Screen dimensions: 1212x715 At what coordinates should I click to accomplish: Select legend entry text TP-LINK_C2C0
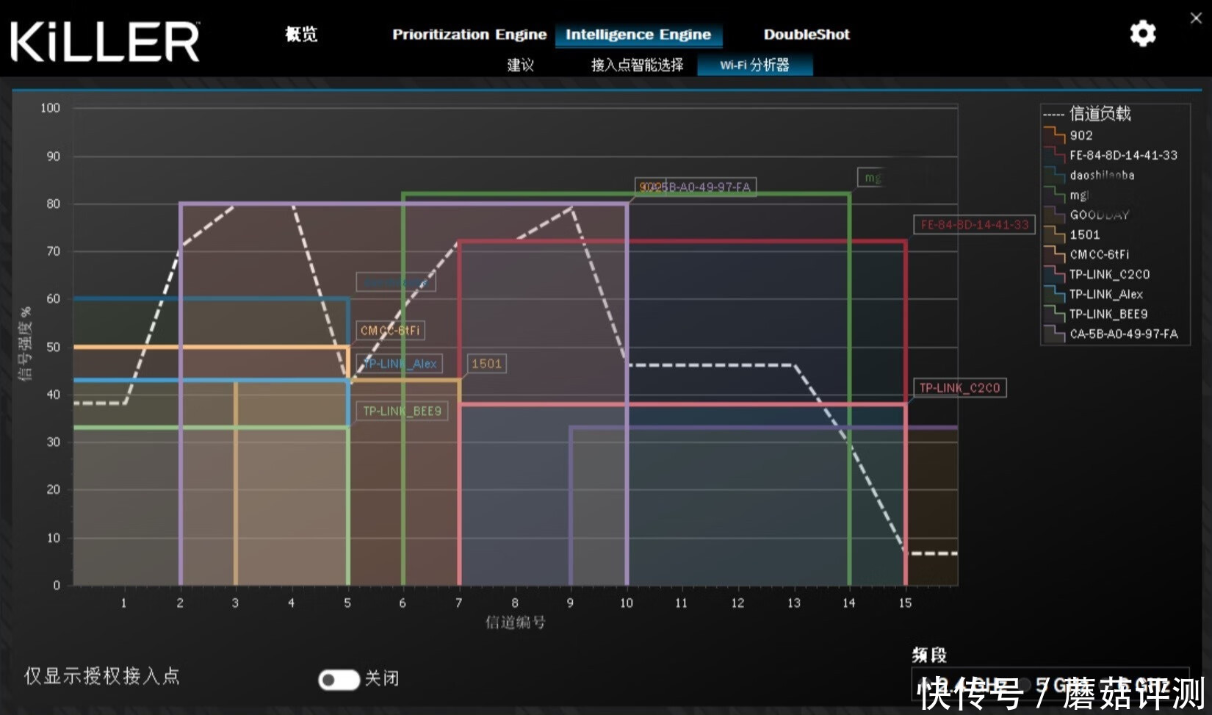[1109, 274]
